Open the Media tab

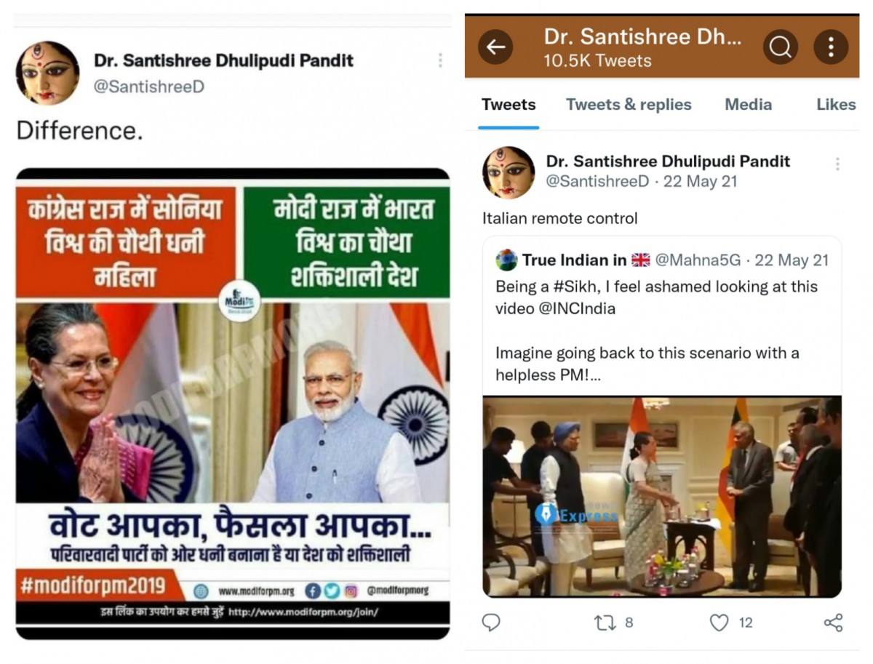[748, 105]
